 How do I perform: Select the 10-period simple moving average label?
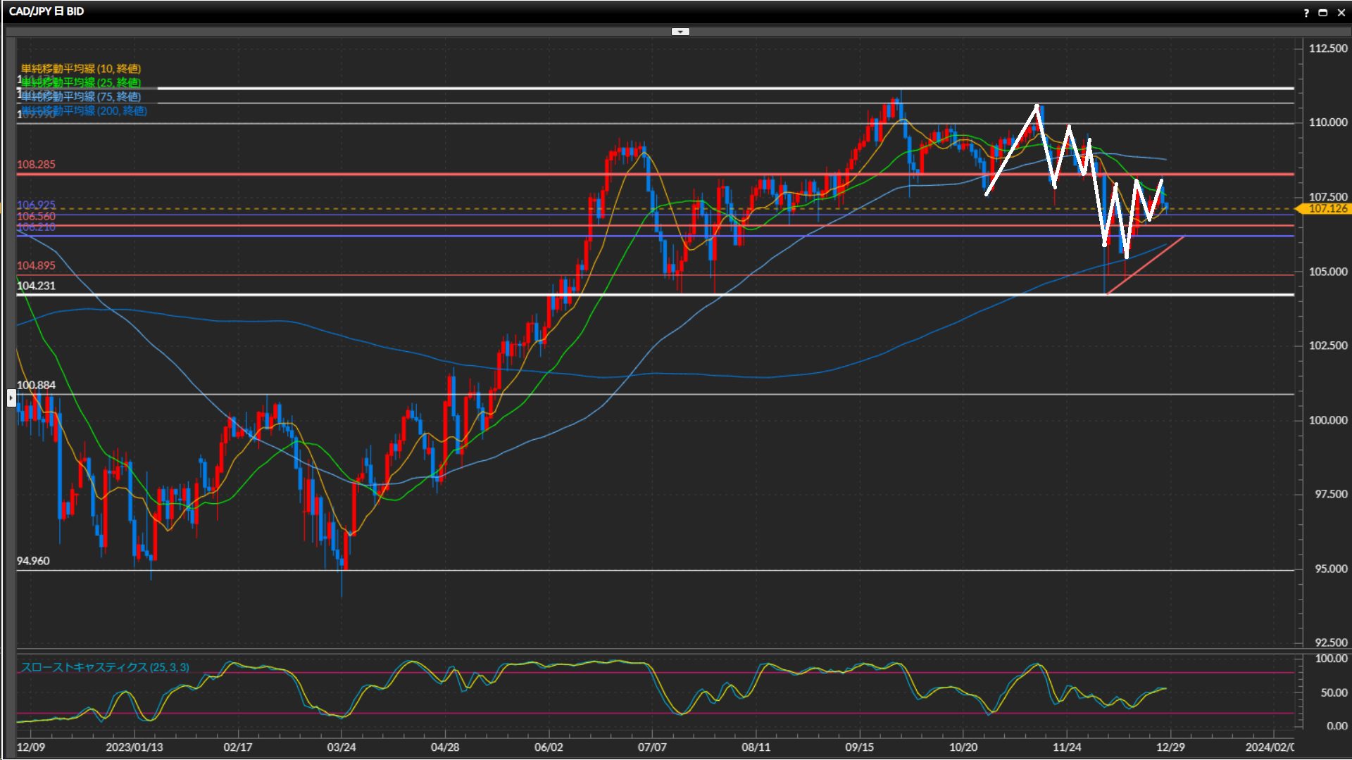tap(81, 68)
